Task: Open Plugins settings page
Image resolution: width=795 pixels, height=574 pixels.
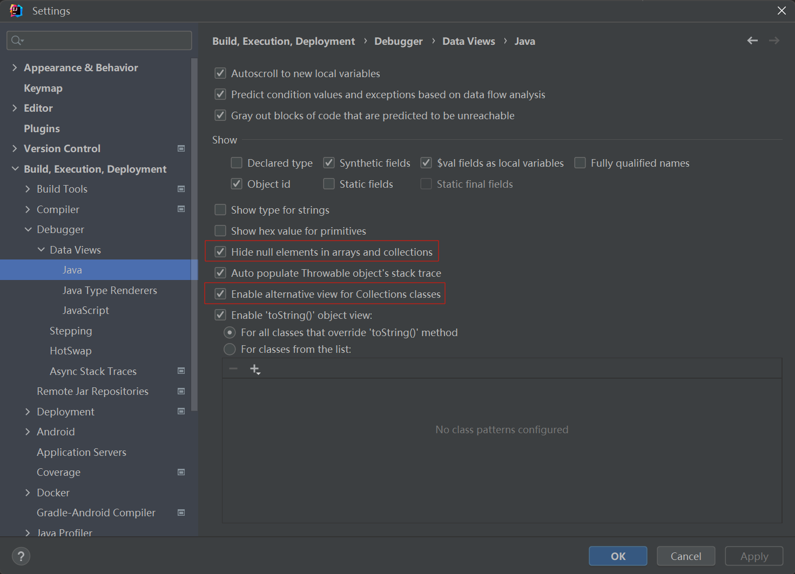Action: (x=42, y=128)
